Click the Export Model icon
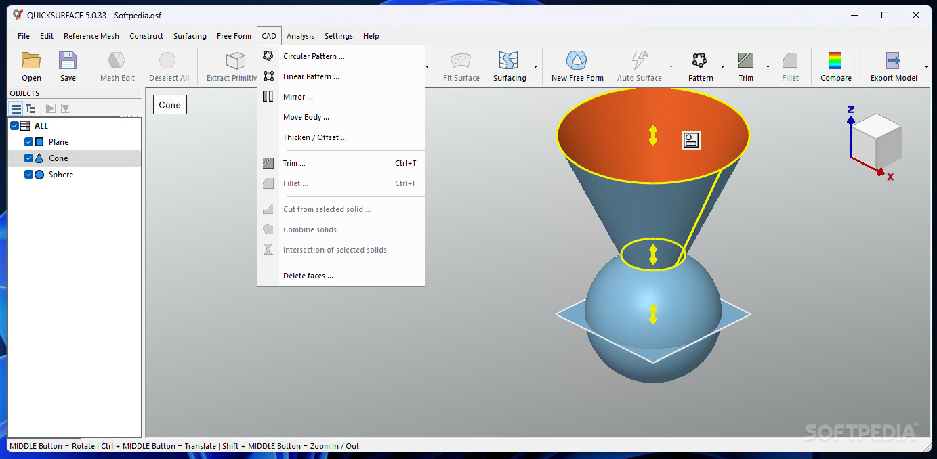The image size is (937, 459). [x=894, y=60]
